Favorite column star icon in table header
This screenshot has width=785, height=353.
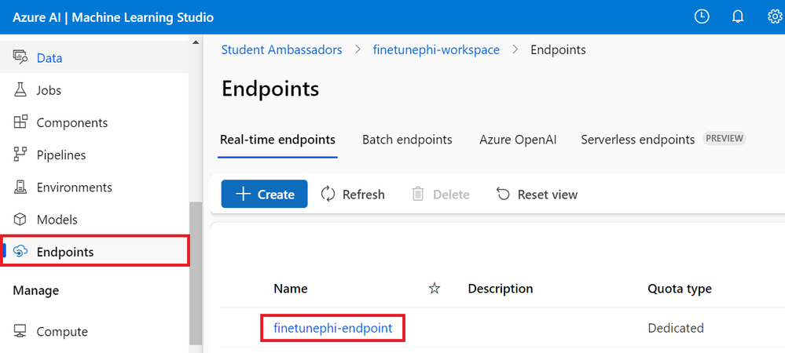pyautogui.click(x=435, y=289)
